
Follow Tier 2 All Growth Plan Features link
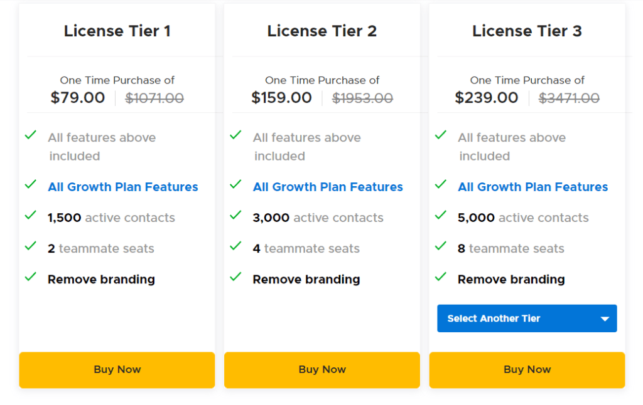tap(328, 187)
